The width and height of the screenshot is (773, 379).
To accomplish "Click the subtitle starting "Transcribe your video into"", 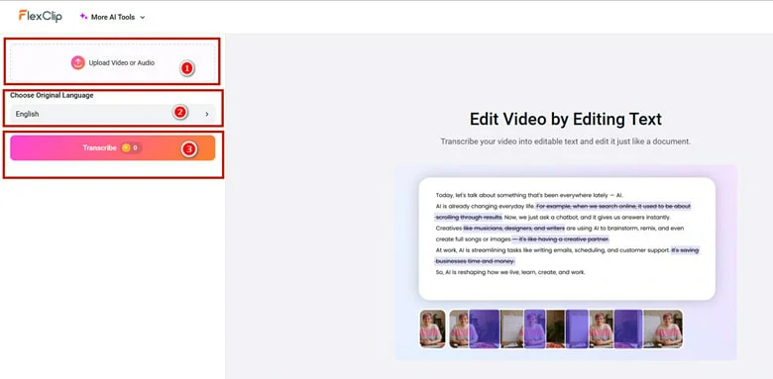I will 566,142.
